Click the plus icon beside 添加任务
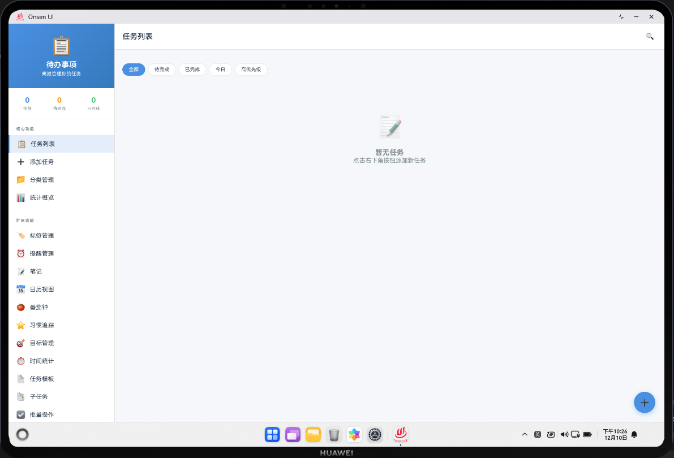Screen dimensions: 674x458 click(x=20, y=162)
